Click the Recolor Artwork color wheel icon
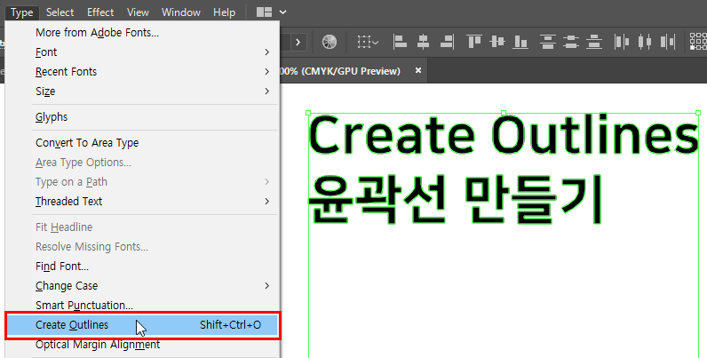The width and height of the screenshot is (707, 358). point(330,42)
